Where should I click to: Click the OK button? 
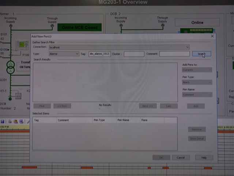click(x=161, y=158)
